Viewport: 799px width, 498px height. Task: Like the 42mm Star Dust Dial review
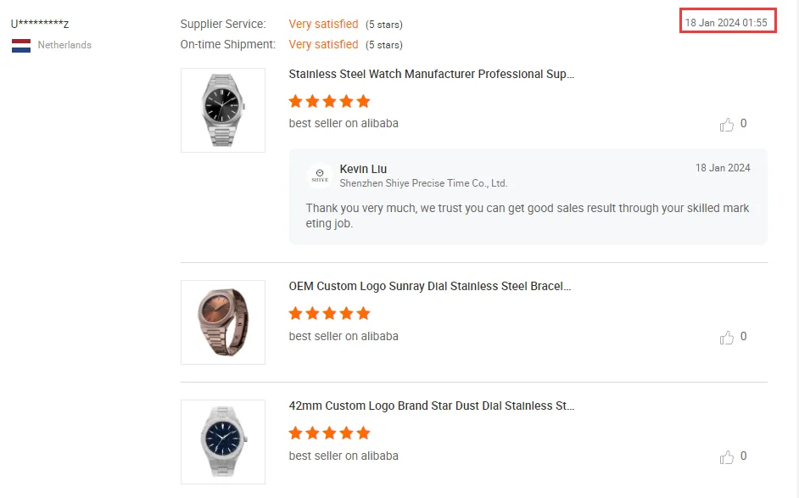[727, 457]
